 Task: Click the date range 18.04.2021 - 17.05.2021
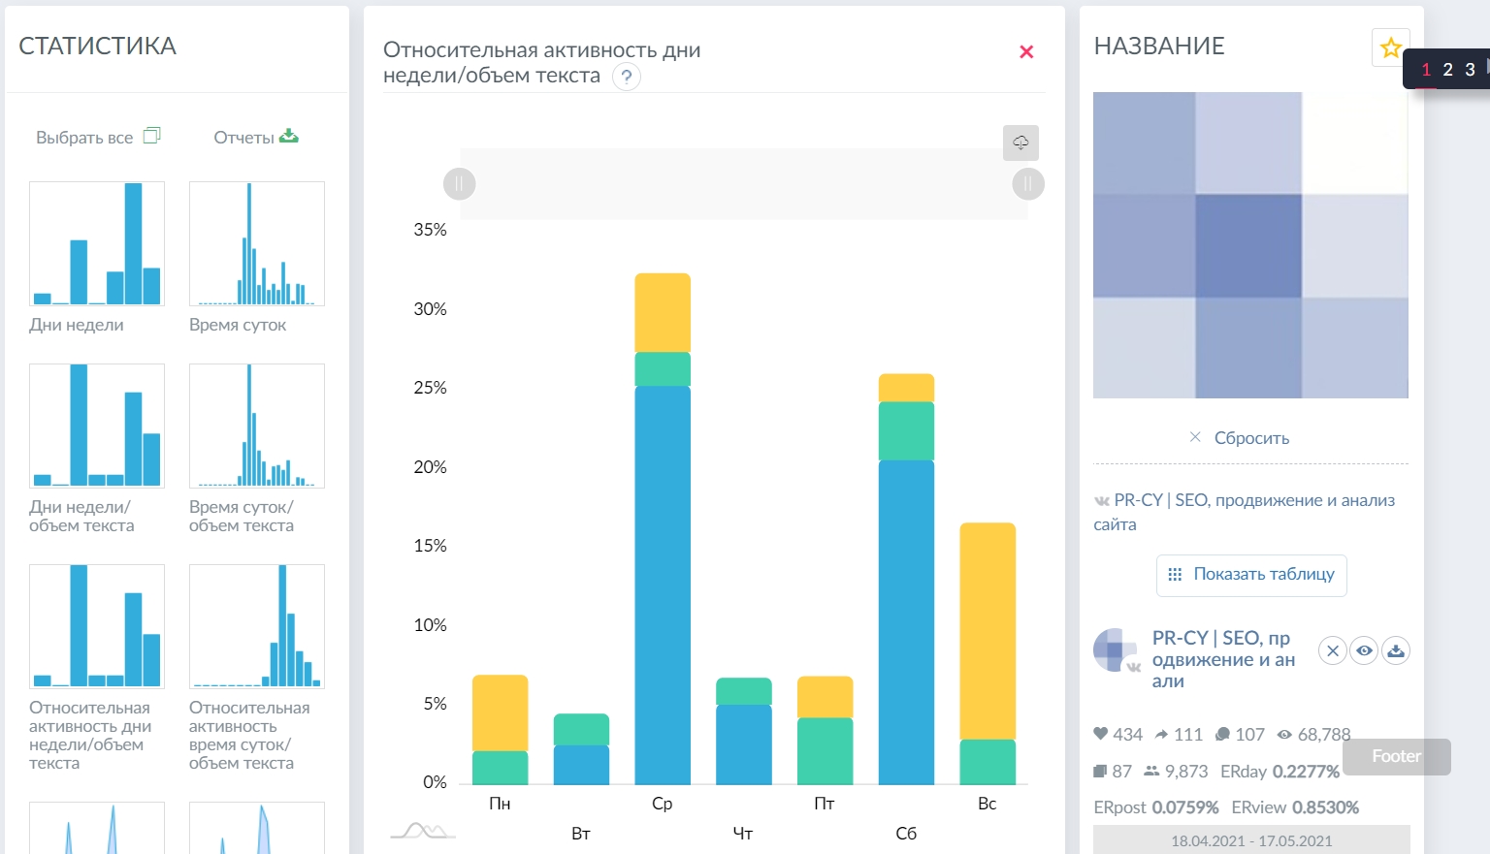point(1250,839)
